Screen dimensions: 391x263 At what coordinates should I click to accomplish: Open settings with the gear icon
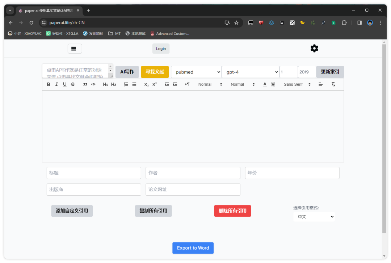[x=314, y=48]
